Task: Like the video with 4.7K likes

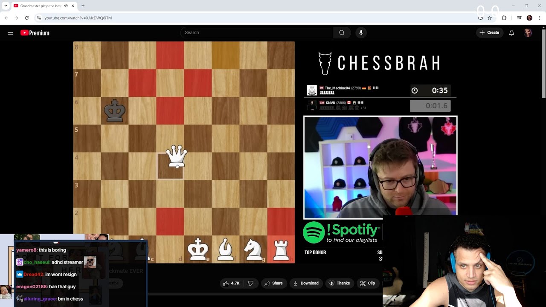Action: coord(231,283)
